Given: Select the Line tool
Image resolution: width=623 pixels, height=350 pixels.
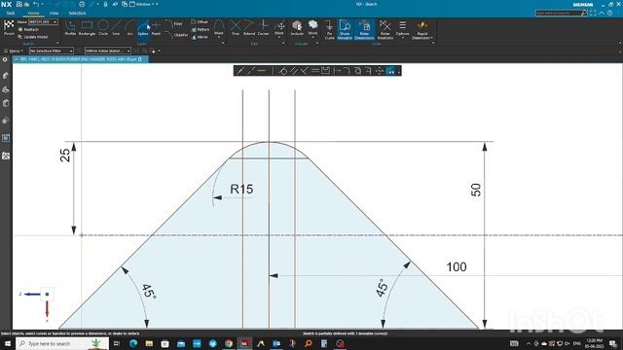Looking at the screenshot, I should point(116,28).
